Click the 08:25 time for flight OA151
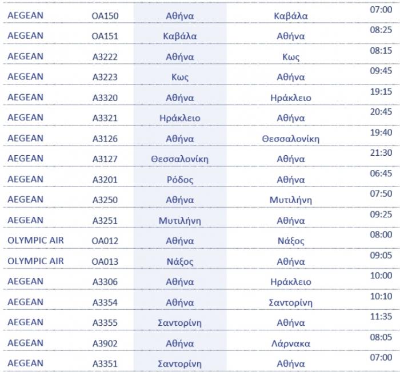The height and width of the screenshot is (372, 400). pyautogui.click(x=381, y=30)
